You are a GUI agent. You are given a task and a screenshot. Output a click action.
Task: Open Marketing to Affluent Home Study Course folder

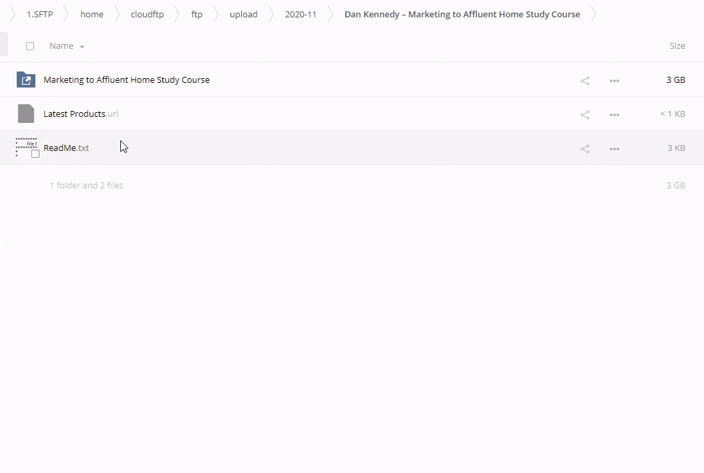[126, 80]
